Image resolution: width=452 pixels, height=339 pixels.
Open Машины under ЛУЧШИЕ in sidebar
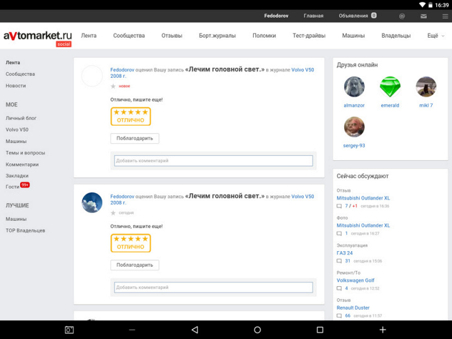coord(16,219)
